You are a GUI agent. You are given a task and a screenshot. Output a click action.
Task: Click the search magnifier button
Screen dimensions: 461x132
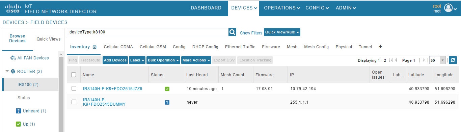233,32
